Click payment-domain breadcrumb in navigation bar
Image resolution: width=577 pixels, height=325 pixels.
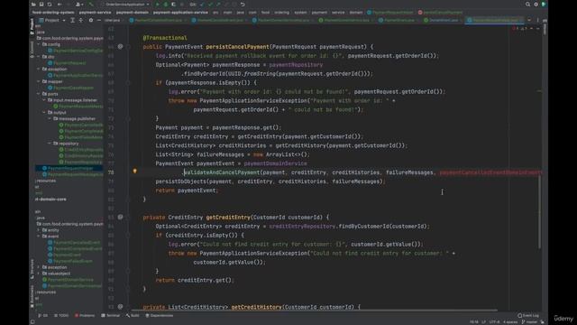[x=133, y=12]
